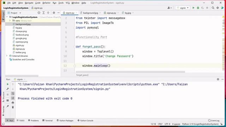The height and width of the screenshot is (127, 226).
Task: Click the editor horizontal scrollbar
Action: (x=130, y=72)
